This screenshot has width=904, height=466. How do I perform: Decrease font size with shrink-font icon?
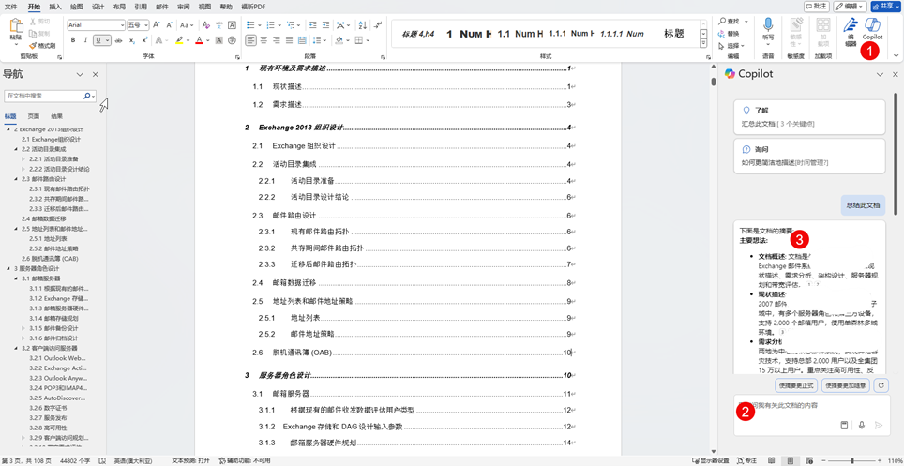coord(170,25)
